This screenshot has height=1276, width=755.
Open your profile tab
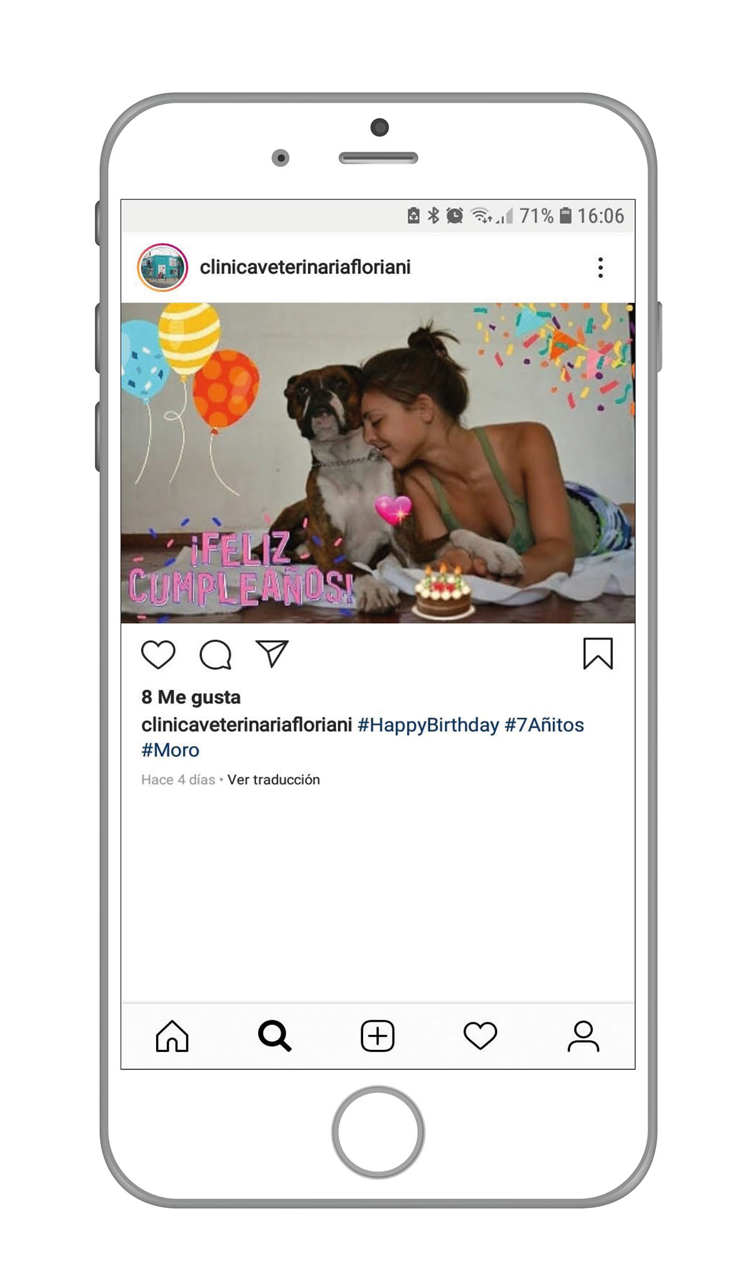(583, 1036)
